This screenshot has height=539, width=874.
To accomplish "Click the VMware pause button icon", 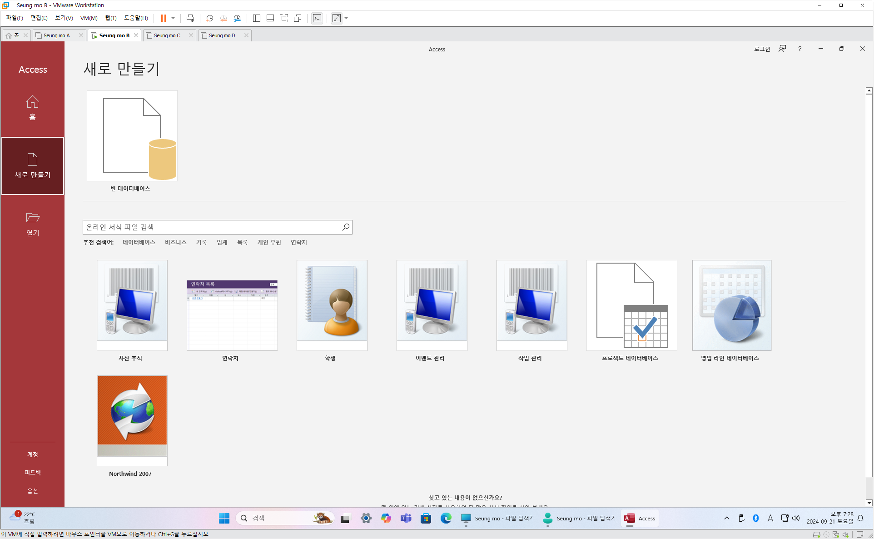I will 163,18.
